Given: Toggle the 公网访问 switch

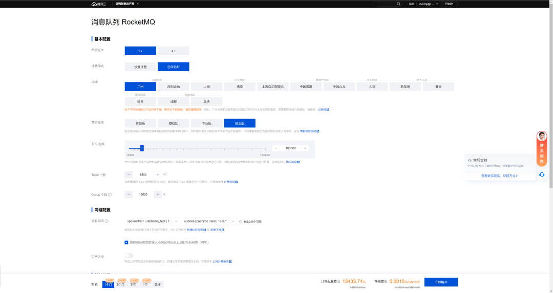Looking at the screenshot, I should [129, 255].
